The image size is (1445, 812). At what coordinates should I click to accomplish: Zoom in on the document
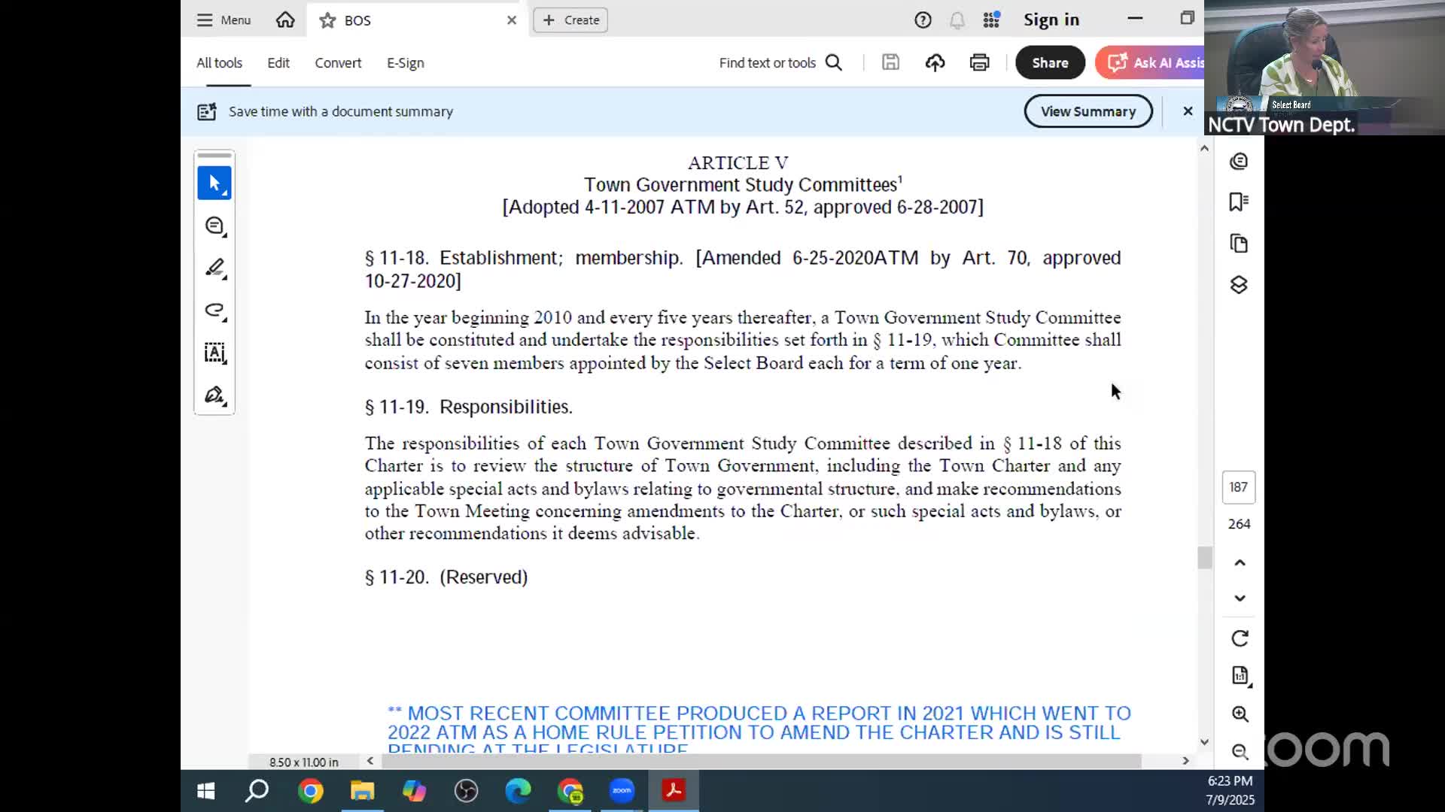click(x=1240, y=714)
